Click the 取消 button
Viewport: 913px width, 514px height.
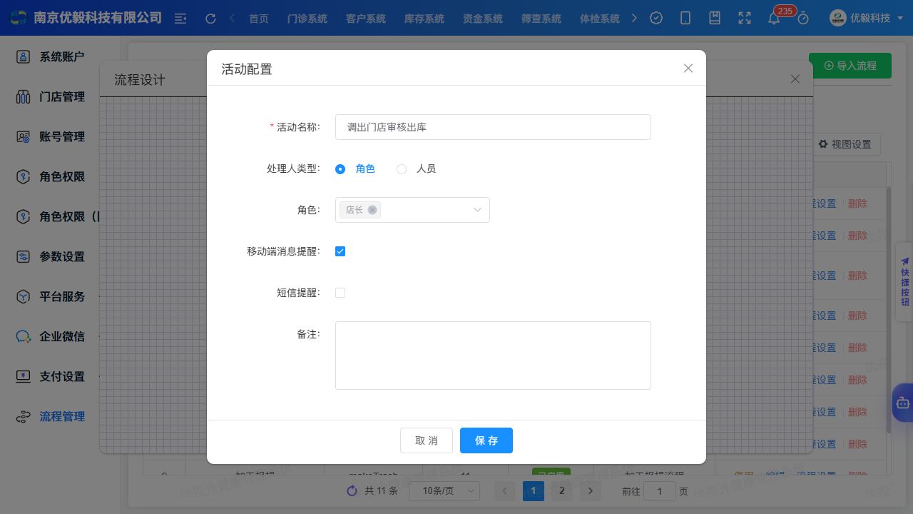pyautogui.click(x=427, y=440)
